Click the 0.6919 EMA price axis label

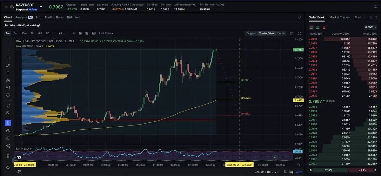(x=299, y=100)
